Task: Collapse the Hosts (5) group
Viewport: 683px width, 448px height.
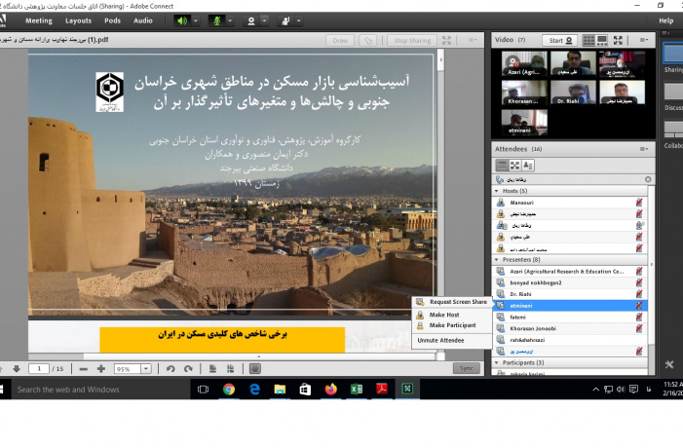Action: tap(497, 191)
